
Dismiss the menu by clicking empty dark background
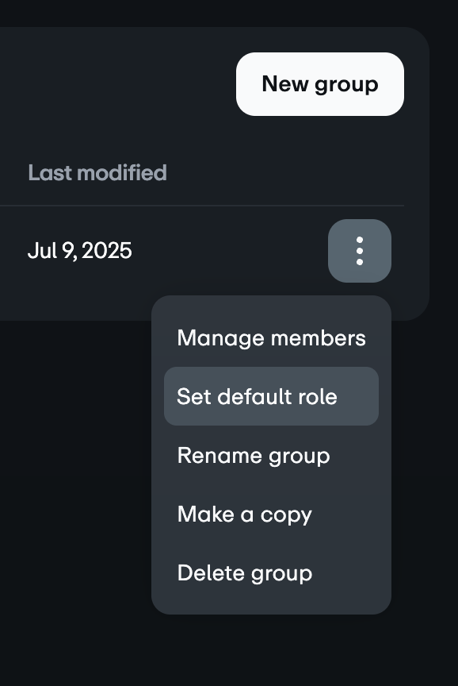[x=74, y=481]
